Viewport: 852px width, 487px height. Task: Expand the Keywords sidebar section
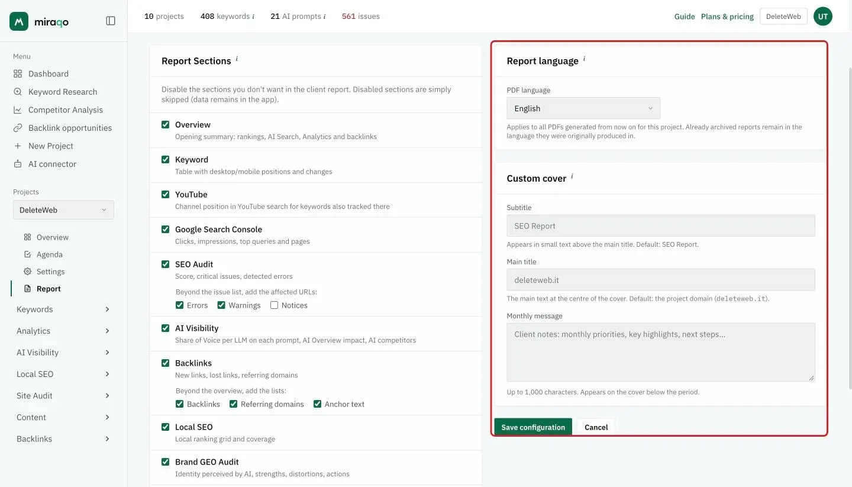(x=63, y=309)
